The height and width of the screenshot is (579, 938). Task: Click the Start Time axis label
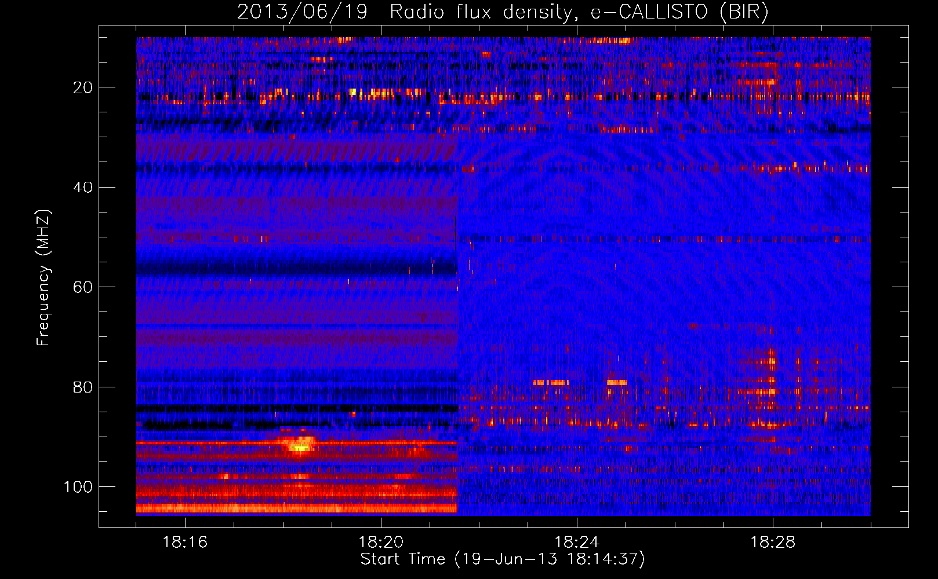click(503, 559)
